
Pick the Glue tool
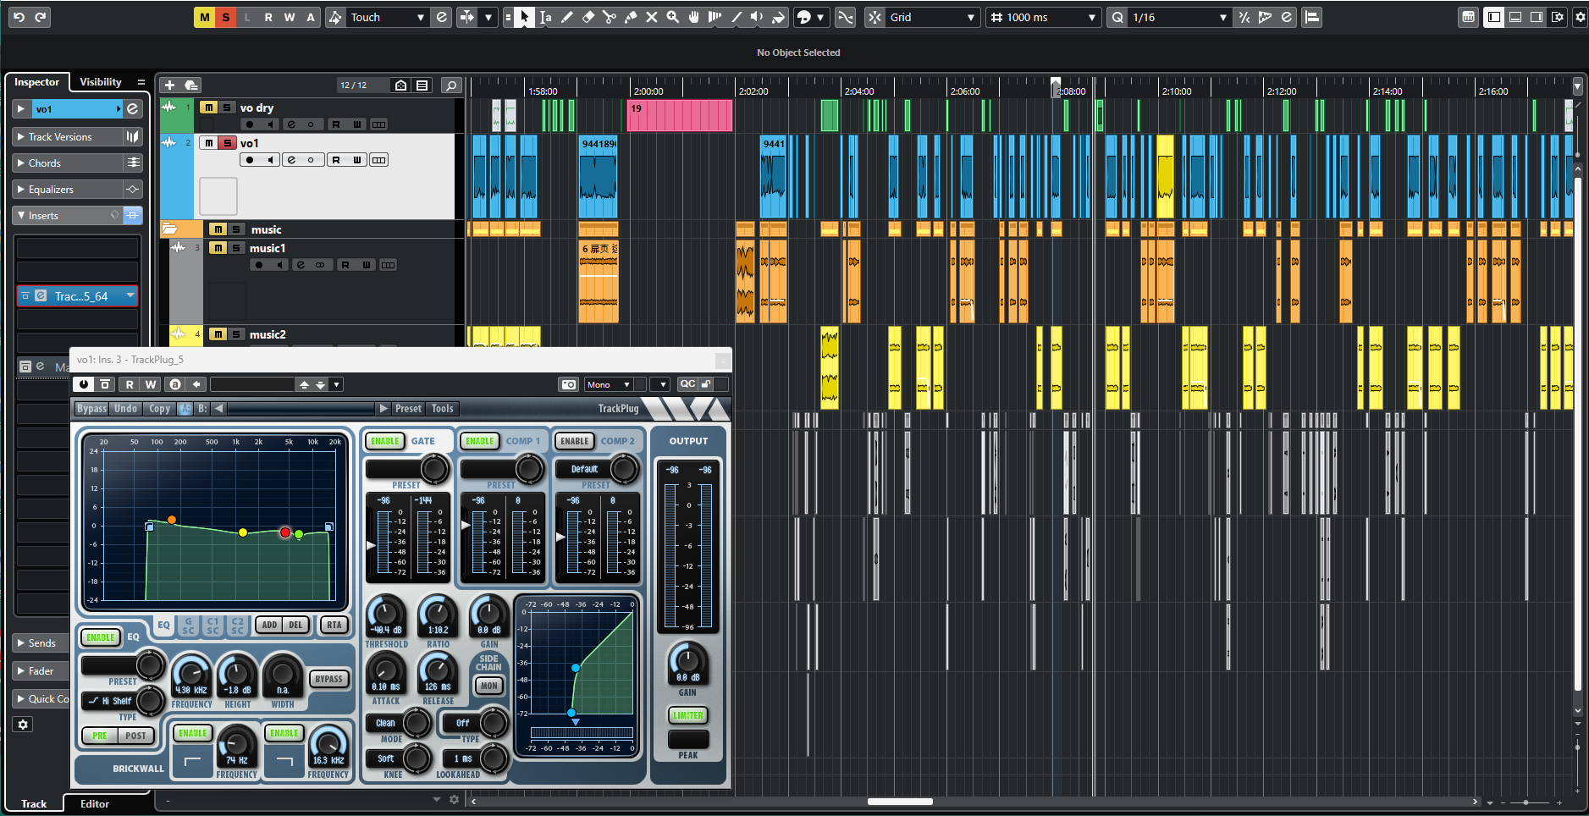point(631,17)
